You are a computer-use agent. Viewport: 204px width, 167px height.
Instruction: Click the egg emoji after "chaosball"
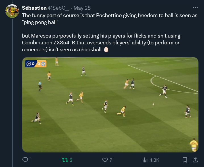click(106, 50)
